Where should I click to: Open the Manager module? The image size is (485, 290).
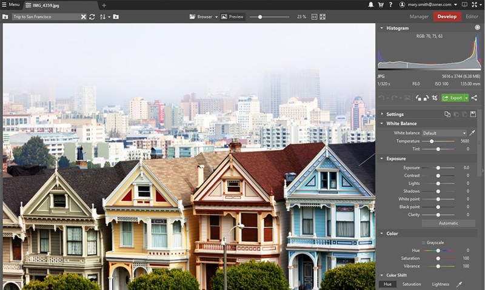pos(419,17)
